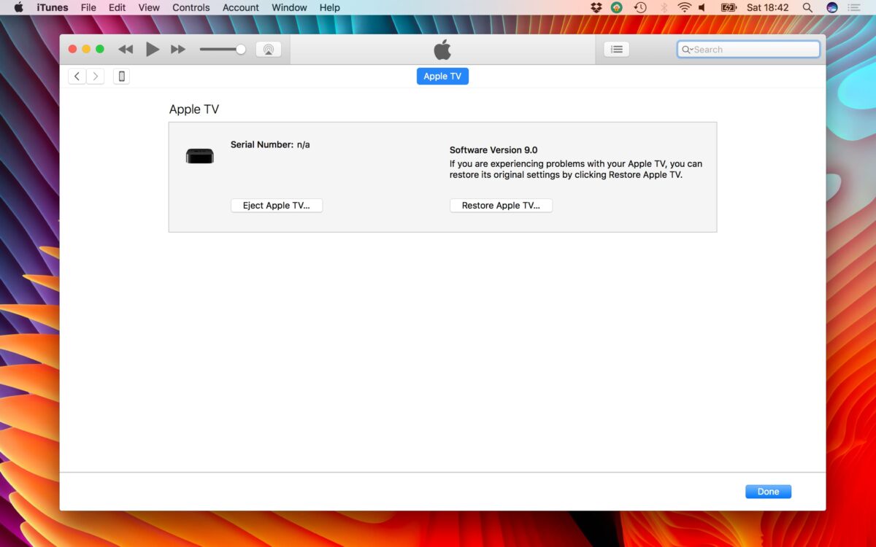
Task: Click the battery status icon
Action: pyautogui.click(x=729, y=7)
